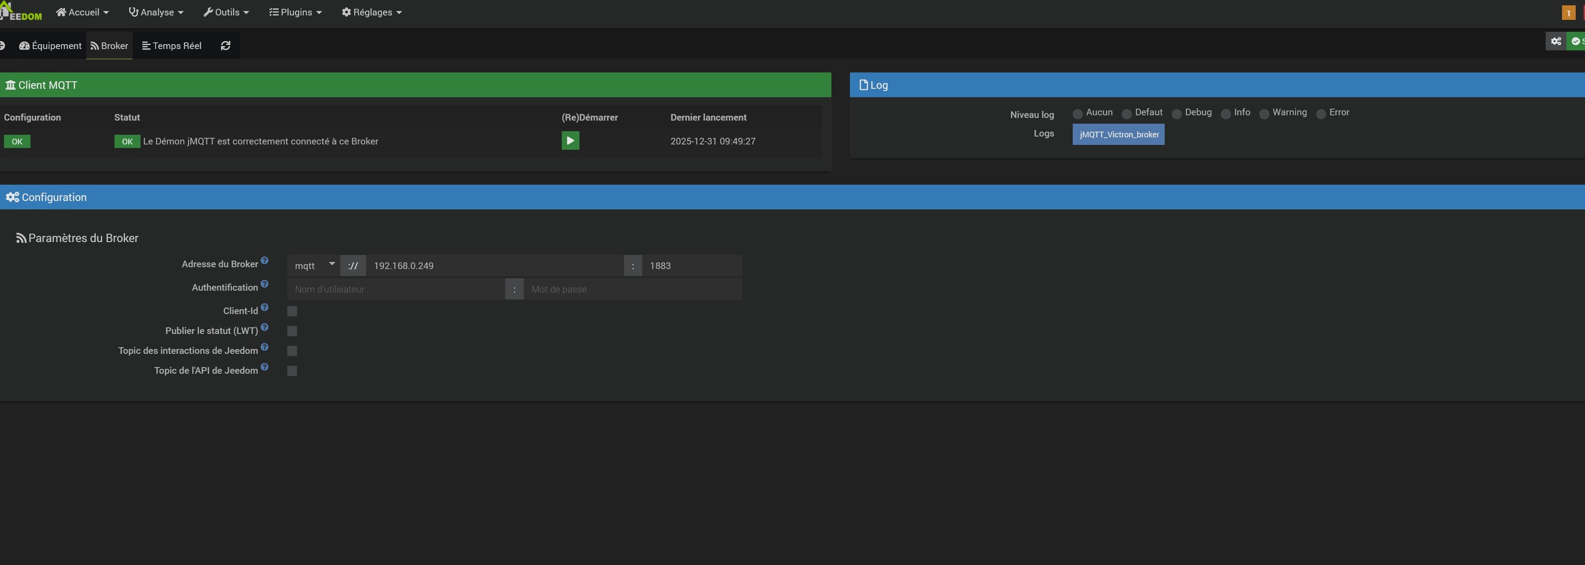Click the Jeedom logo
Viewport: 1585px width, 565px height.
[x=21, y=11]
